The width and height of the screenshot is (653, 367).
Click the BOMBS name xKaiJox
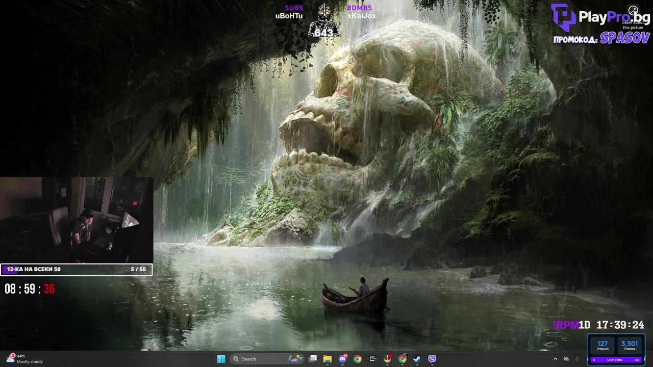(x=361, y=16)
